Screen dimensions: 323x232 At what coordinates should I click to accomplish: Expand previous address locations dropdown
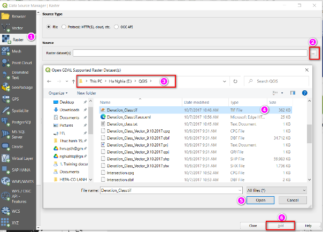tap(224, 81)
